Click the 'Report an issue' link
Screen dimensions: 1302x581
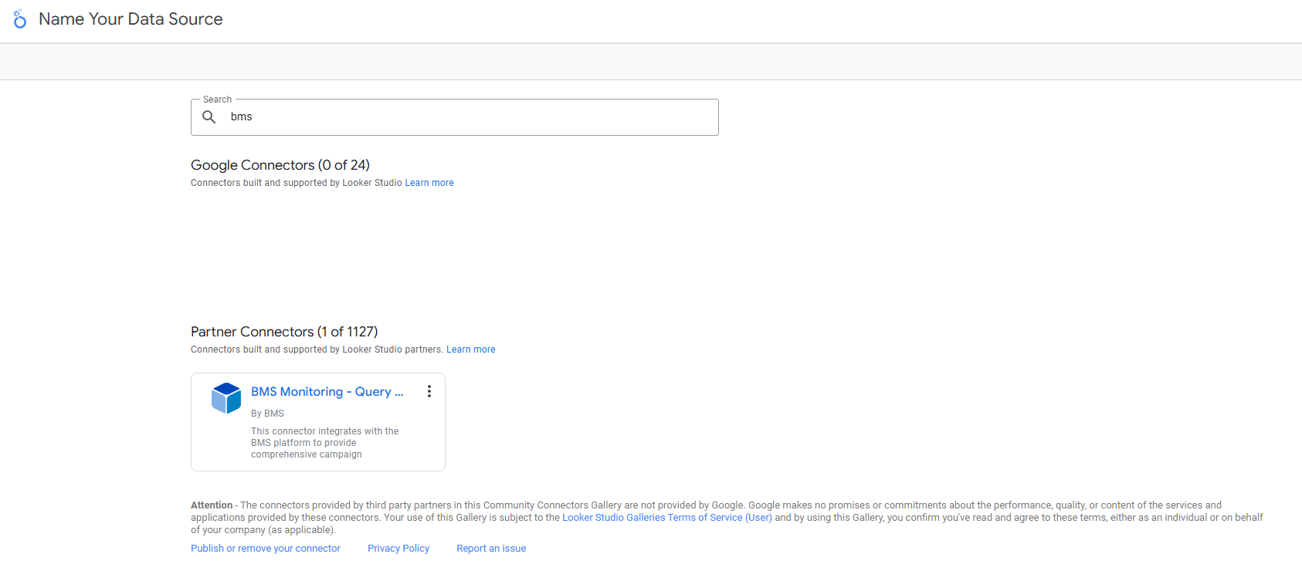pos(491,549)
